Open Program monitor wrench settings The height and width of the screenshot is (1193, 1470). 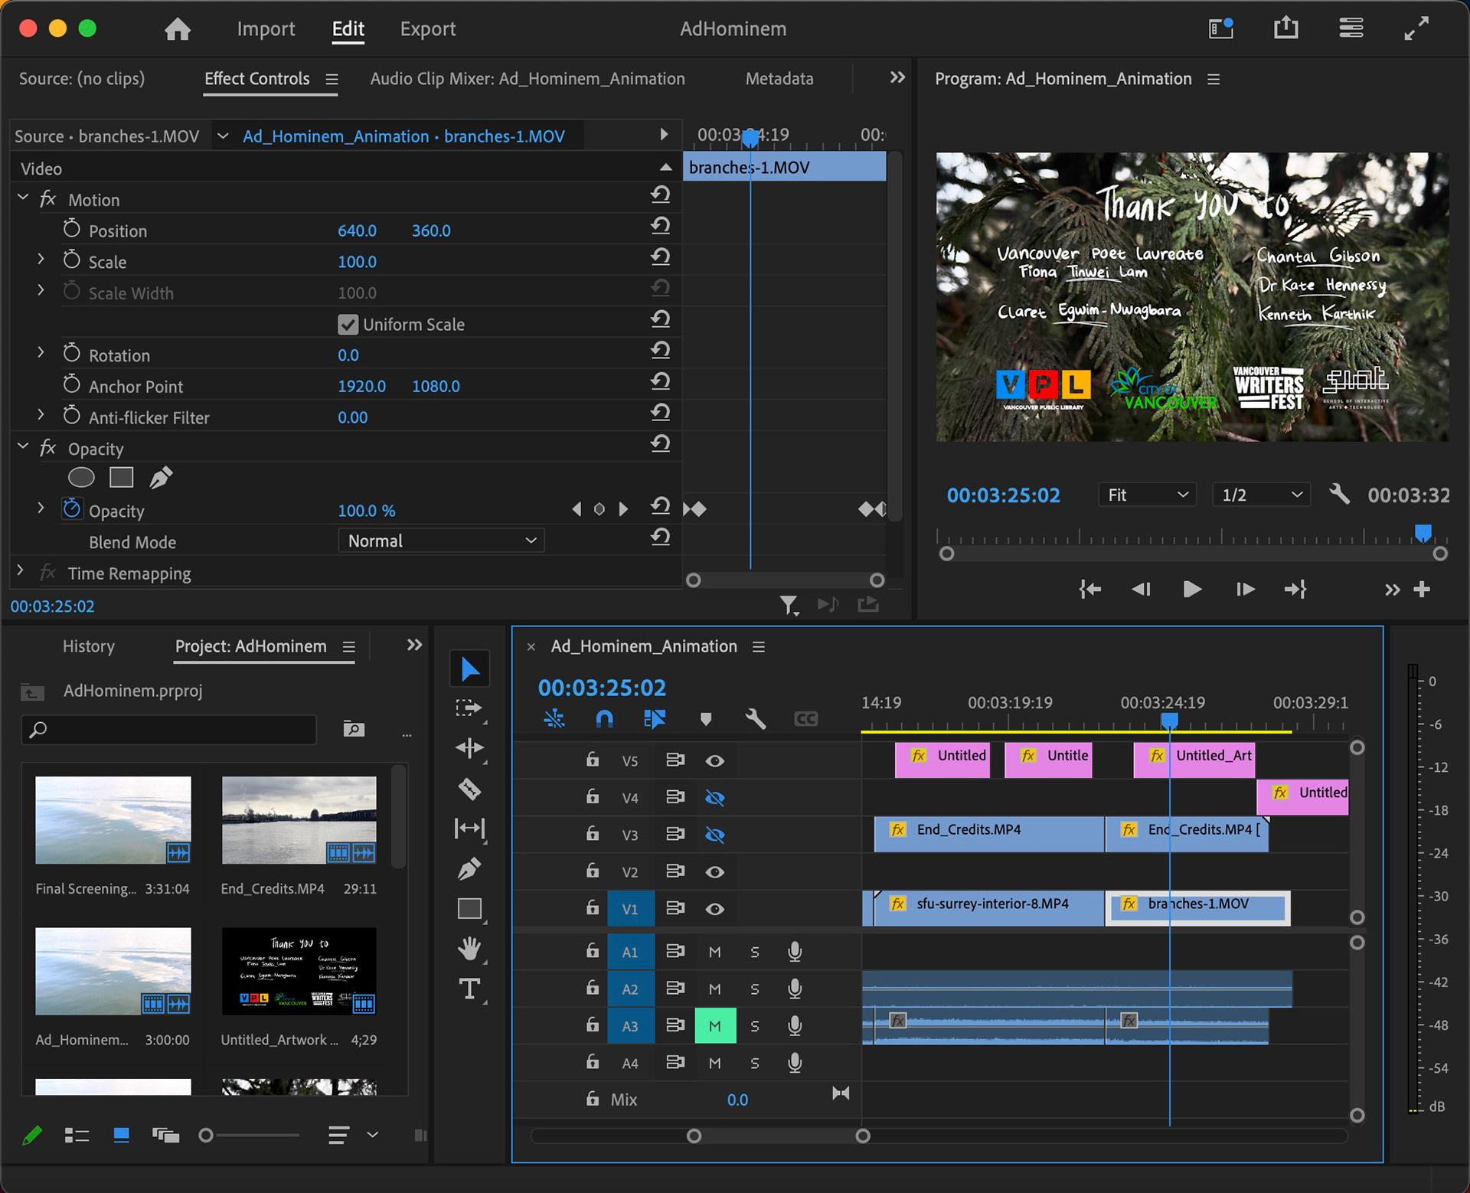pos(1339,494)
